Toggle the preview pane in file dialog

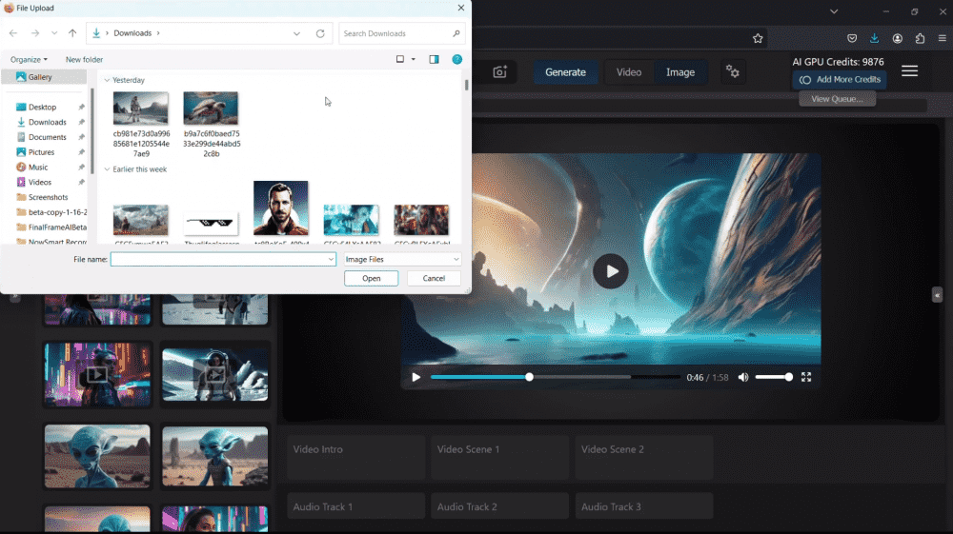434,59
